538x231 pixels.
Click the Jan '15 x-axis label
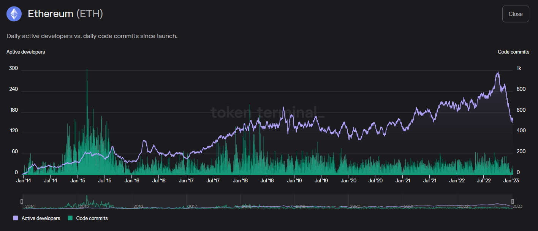[78, 180]
